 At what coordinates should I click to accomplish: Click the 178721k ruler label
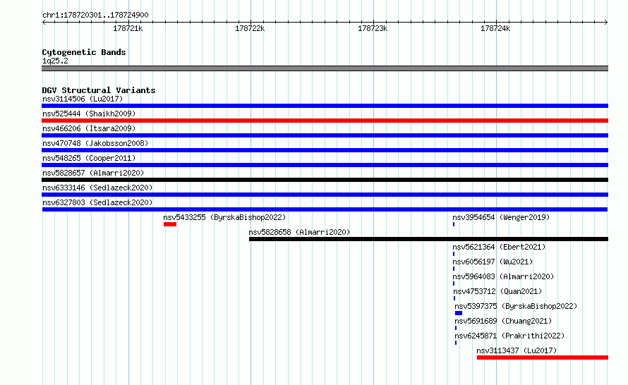128,28
